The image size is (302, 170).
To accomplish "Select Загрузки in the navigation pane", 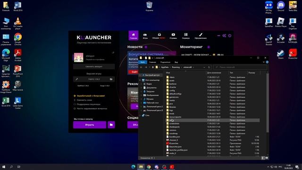I will 150,91.
